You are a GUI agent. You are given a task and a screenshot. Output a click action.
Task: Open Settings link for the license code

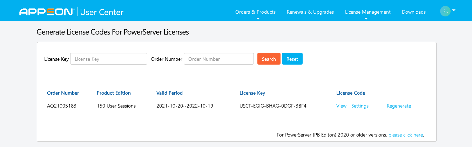pyautogui.click(x=360, y=106)
